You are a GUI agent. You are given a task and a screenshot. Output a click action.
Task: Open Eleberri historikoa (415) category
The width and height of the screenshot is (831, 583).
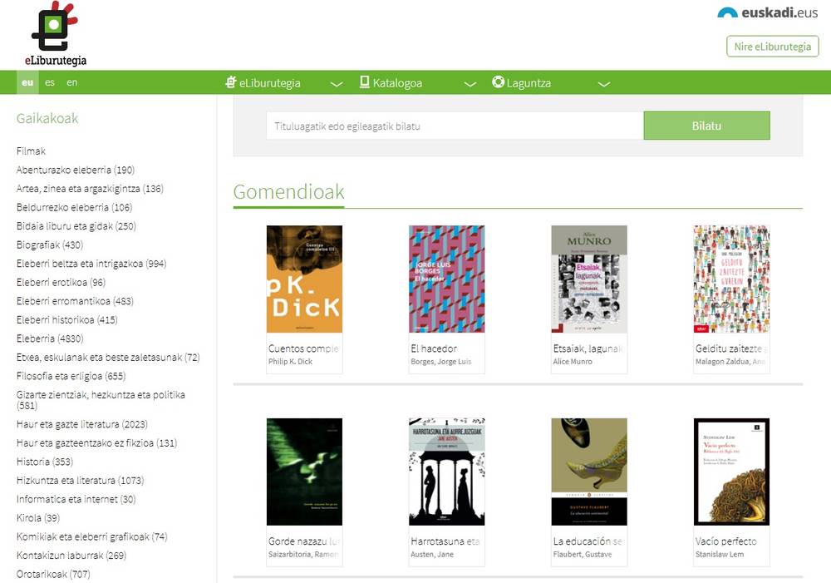point(66,320)
